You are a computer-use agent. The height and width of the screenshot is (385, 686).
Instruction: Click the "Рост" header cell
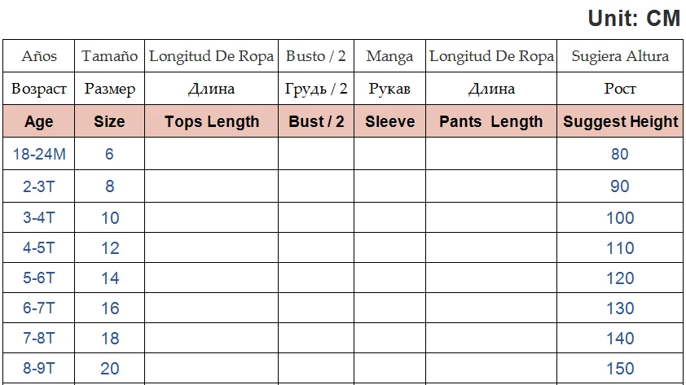click(x=620, y=89)
